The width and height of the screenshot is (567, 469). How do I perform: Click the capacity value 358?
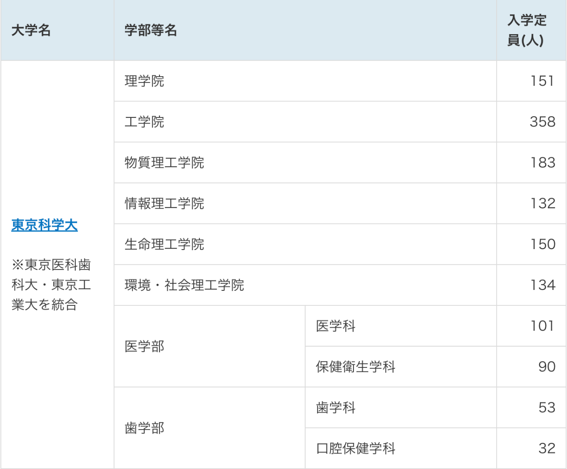coord(542,122)
